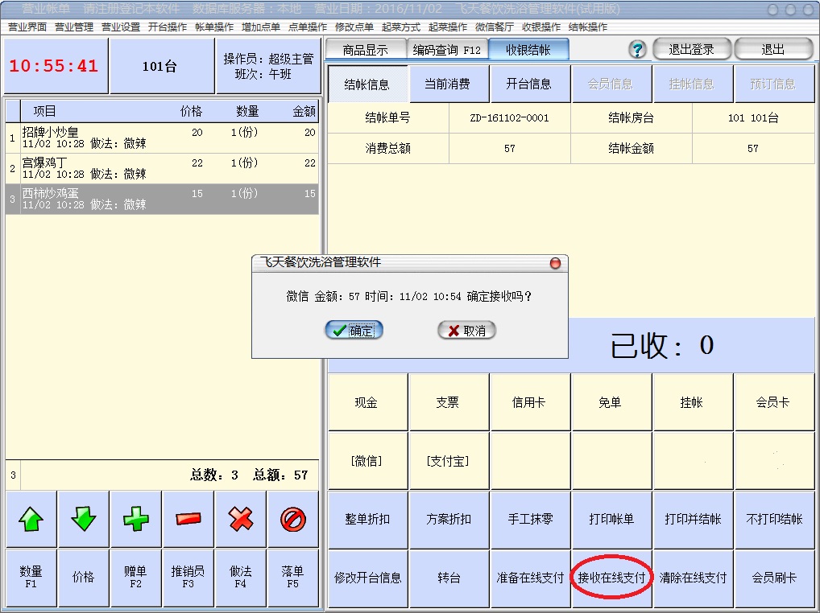The height and width of the screenshot is (613, 820).
Task: Select the 宫爆鸡丁 order row
Action: tap(161, 168)
